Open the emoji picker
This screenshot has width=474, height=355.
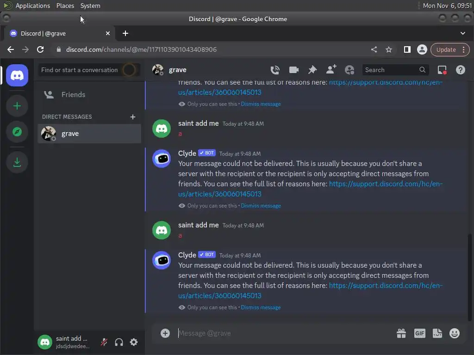tap(455, 333)
